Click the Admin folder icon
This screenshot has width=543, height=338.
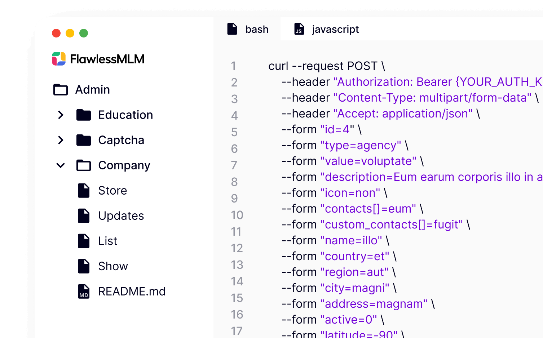(61, 90)
